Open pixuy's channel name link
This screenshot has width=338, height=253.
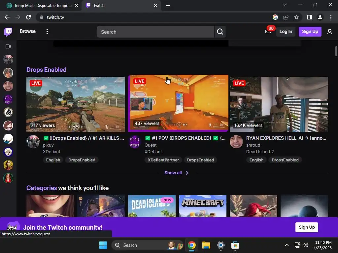[x=48, y=145]
